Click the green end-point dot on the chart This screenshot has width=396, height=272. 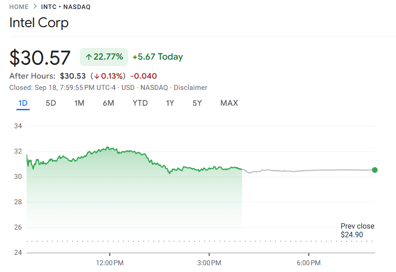[x=374, y=170]
